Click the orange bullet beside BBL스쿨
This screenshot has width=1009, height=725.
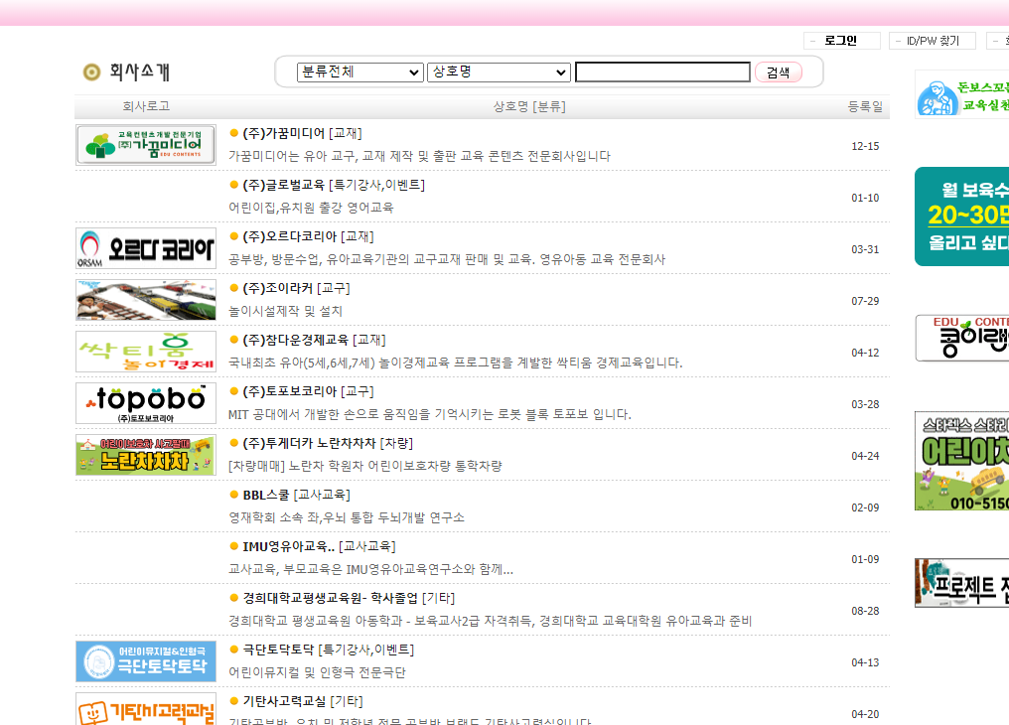click(234, 495)
